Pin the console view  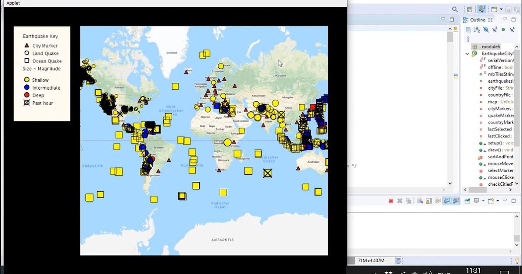pyautogui.click(x=467, y=201)
